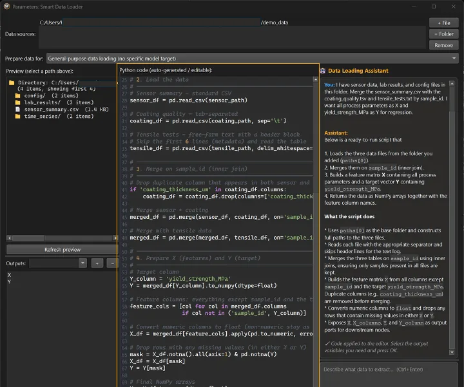
Task: Select output variable Y in the list
Action: point(9,281)
